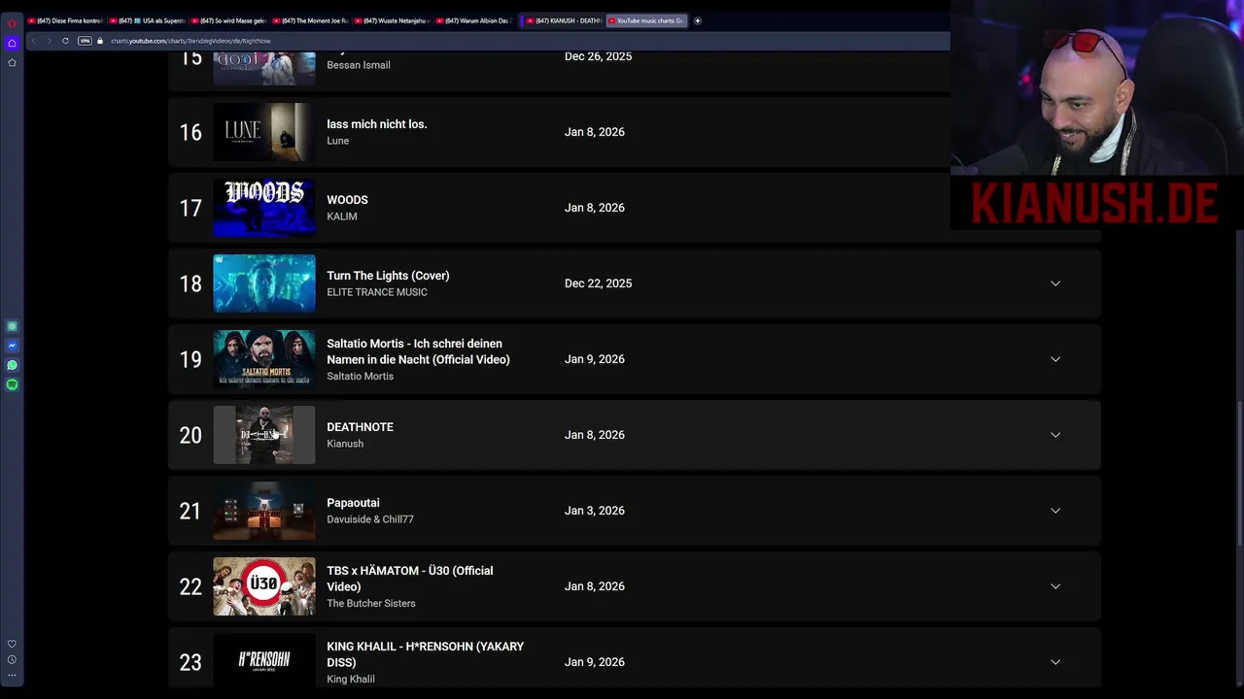Open artist 'The Butcher Sisters' link
The width and height of the screenshot is (1244, 699).
point(371,603)
